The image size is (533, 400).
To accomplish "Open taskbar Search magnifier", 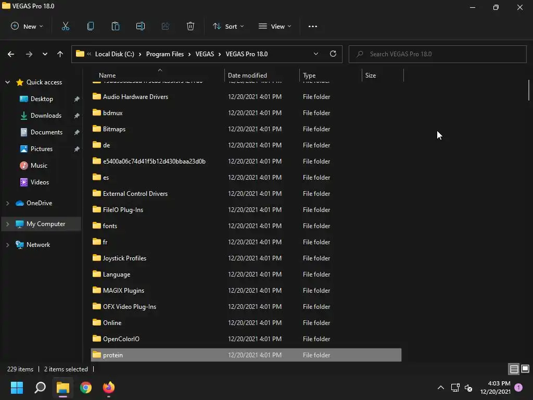I will point(40,387).
